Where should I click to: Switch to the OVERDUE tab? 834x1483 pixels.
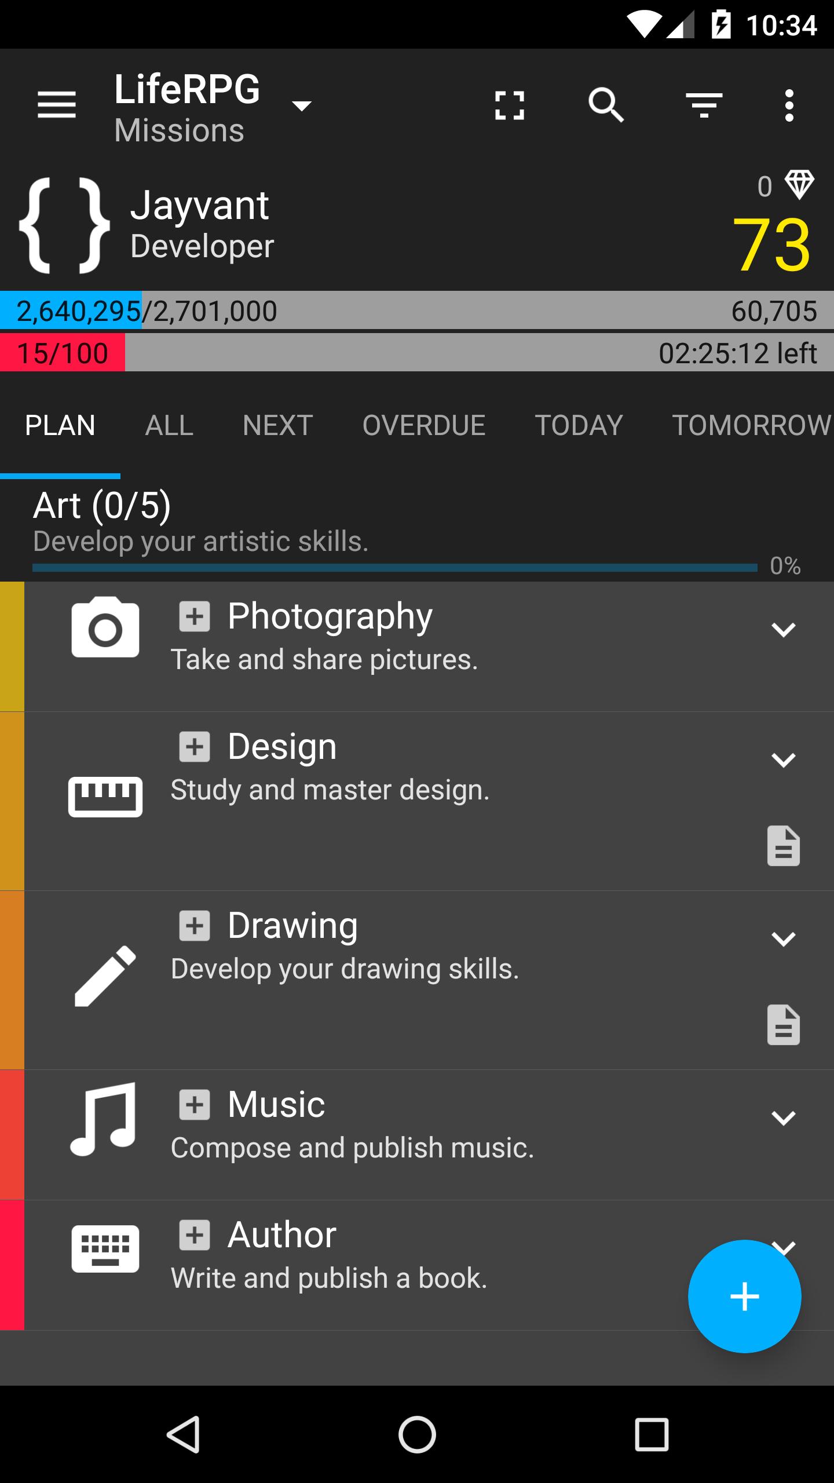click(424, 425)
